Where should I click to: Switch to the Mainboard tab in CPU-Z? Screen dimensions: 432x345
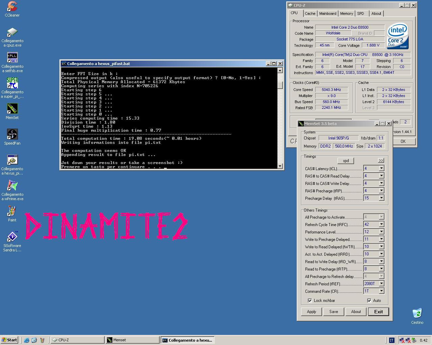(328, 13)
